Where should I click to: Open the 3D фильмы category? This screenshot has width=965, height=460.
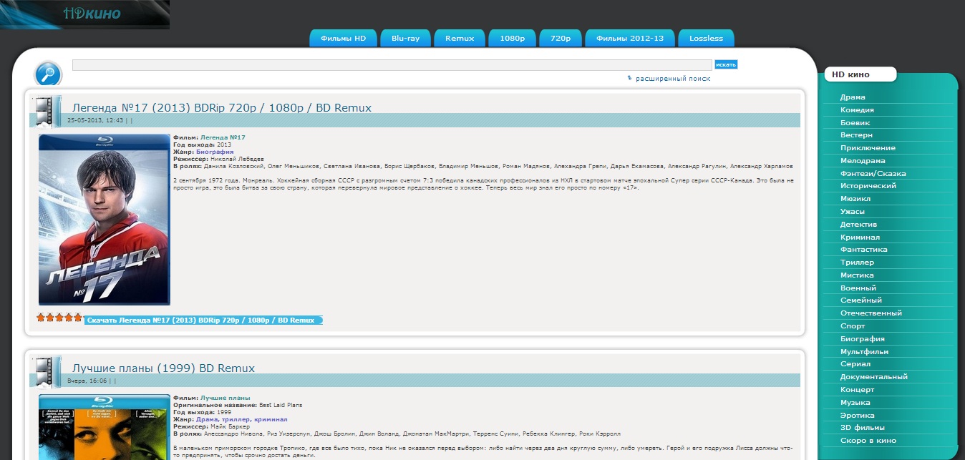(x=863, y=428)
